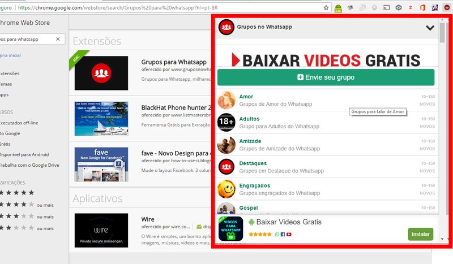Click the YouTube icon in the ad
The height and width of the screenshot is (264, 453).
click(289, 234)
